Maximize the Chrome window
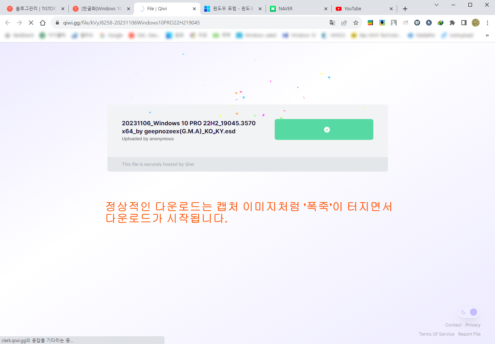The height and width of the screenshot is (344, 495). pos(470,5)
